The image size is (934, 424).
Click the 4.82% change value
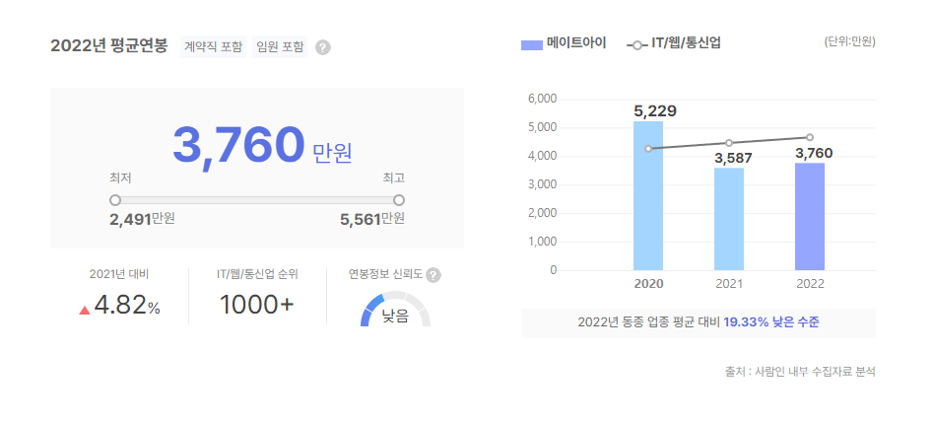[127, 307]
